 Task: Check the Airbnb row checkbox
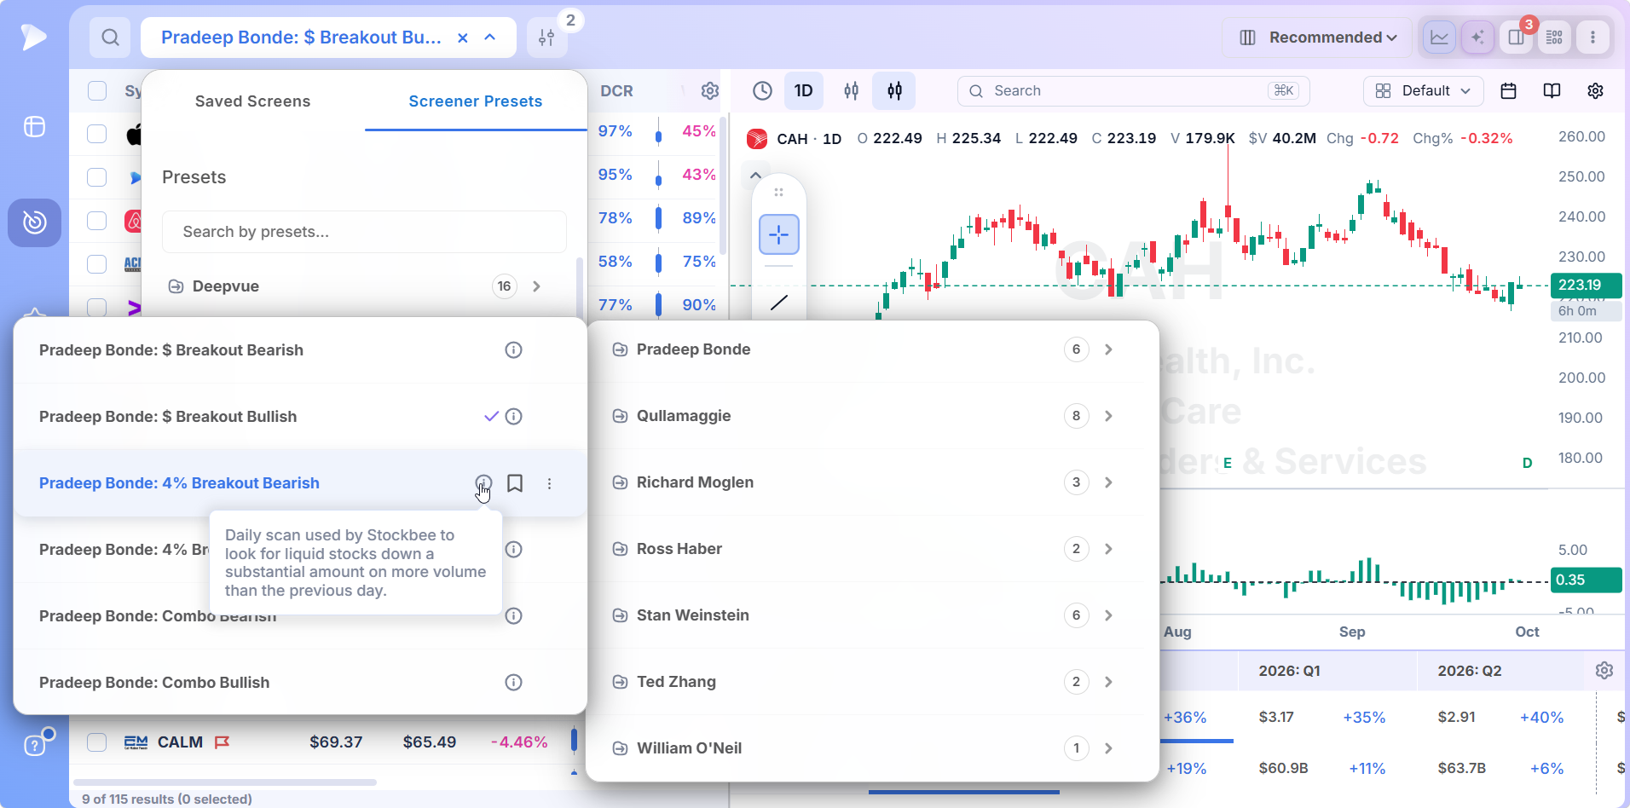[x=97, y=221]
